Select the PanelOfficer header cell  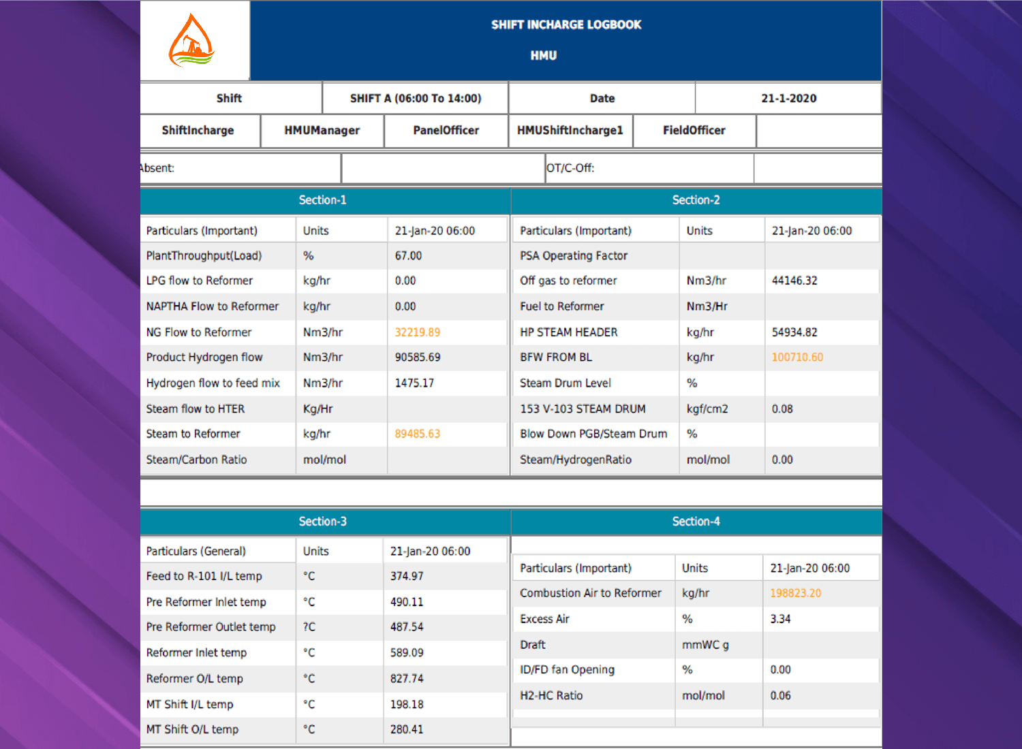[x=446, y=131]
